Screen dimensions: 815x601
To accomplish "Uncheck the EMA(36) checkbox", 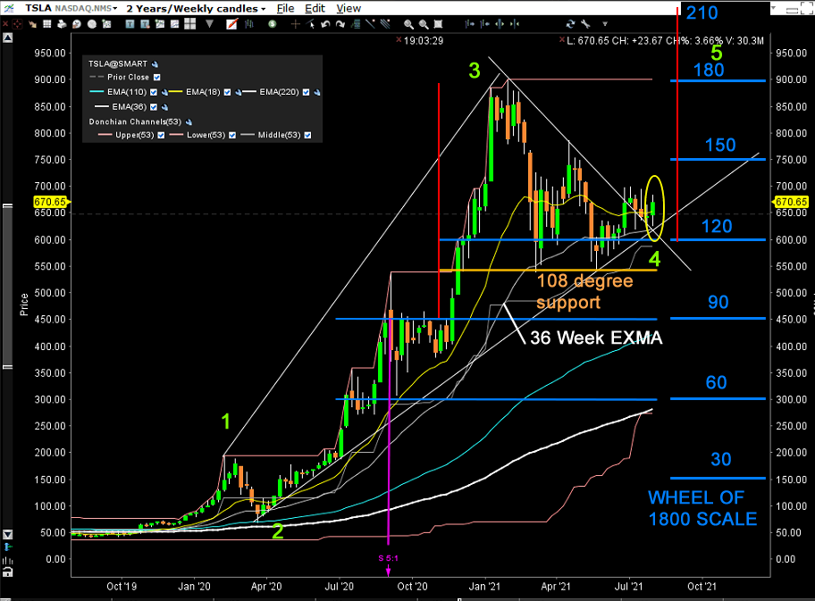I will pyautogui.click(x=154, y=107).
